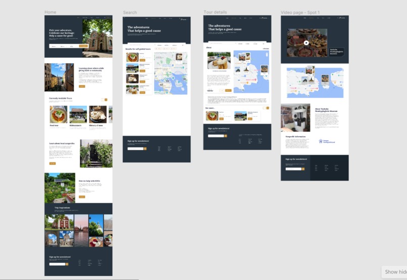
Task: Click the map in Tour details frame
Action: [251, 72]
